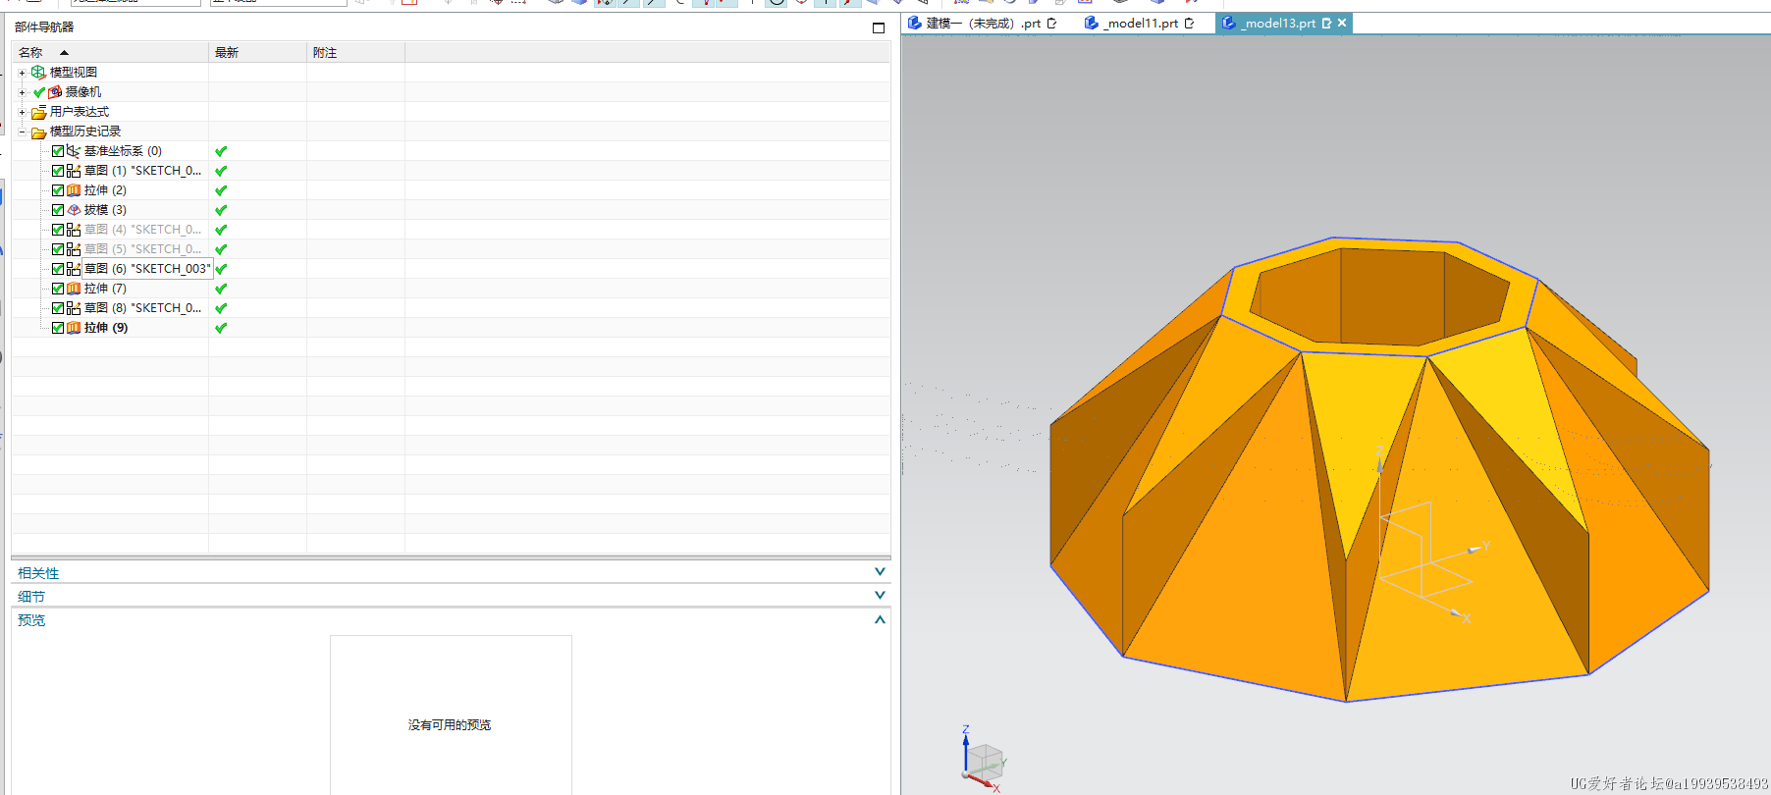The width and height of the screenshot is (1771, 795).
Task: Suppress 拉伸 (2) via its checkbox
Action: (58, 190)
